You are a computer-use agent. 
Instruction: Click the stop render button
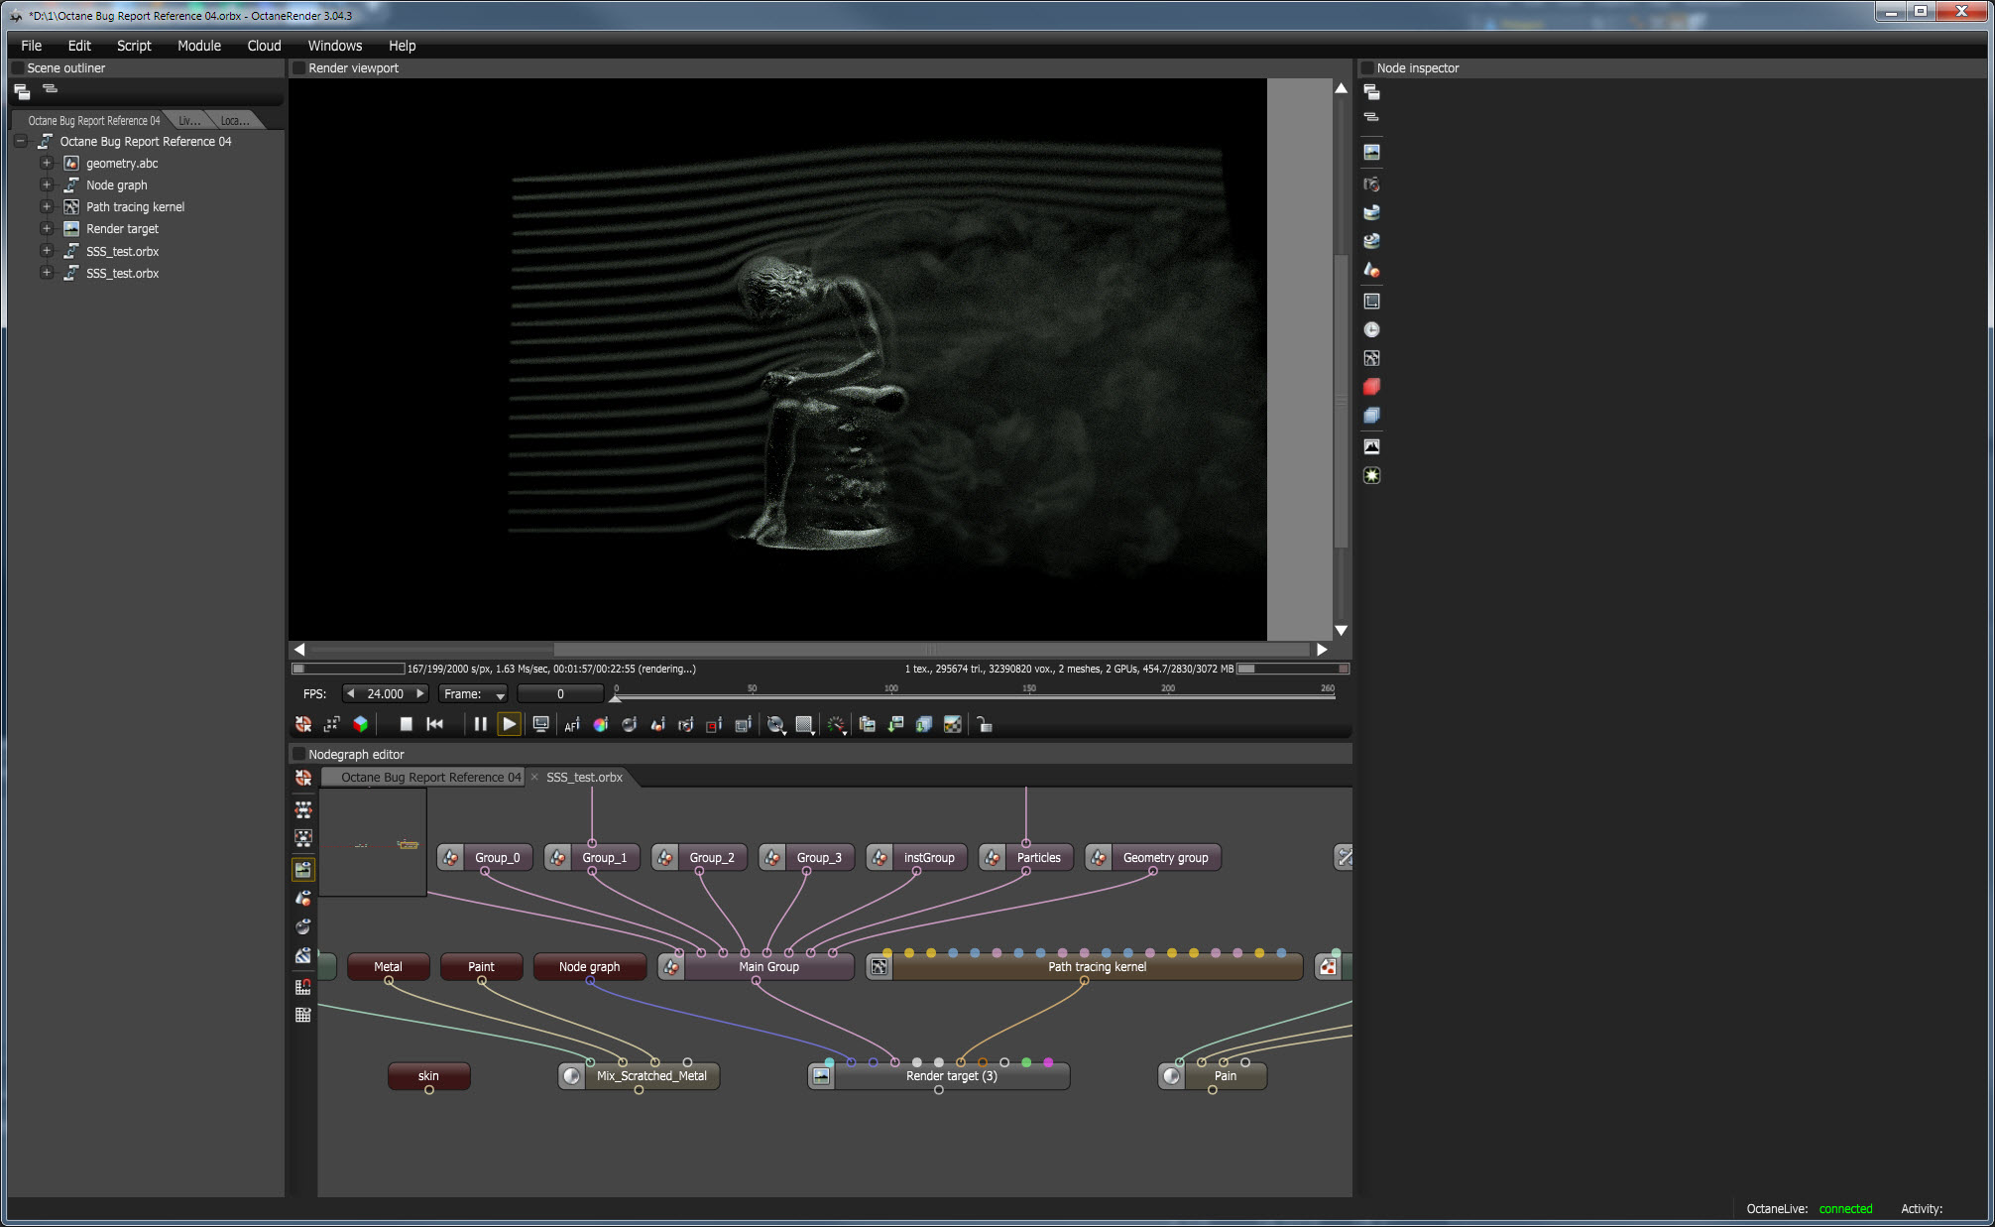coord(406,724)
